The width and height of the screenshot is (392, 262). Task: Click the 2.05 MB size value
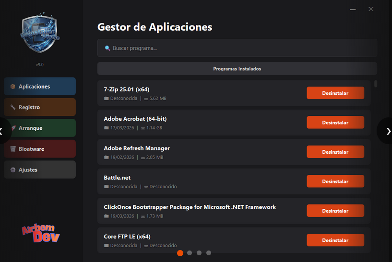click(x=154, y=157)
